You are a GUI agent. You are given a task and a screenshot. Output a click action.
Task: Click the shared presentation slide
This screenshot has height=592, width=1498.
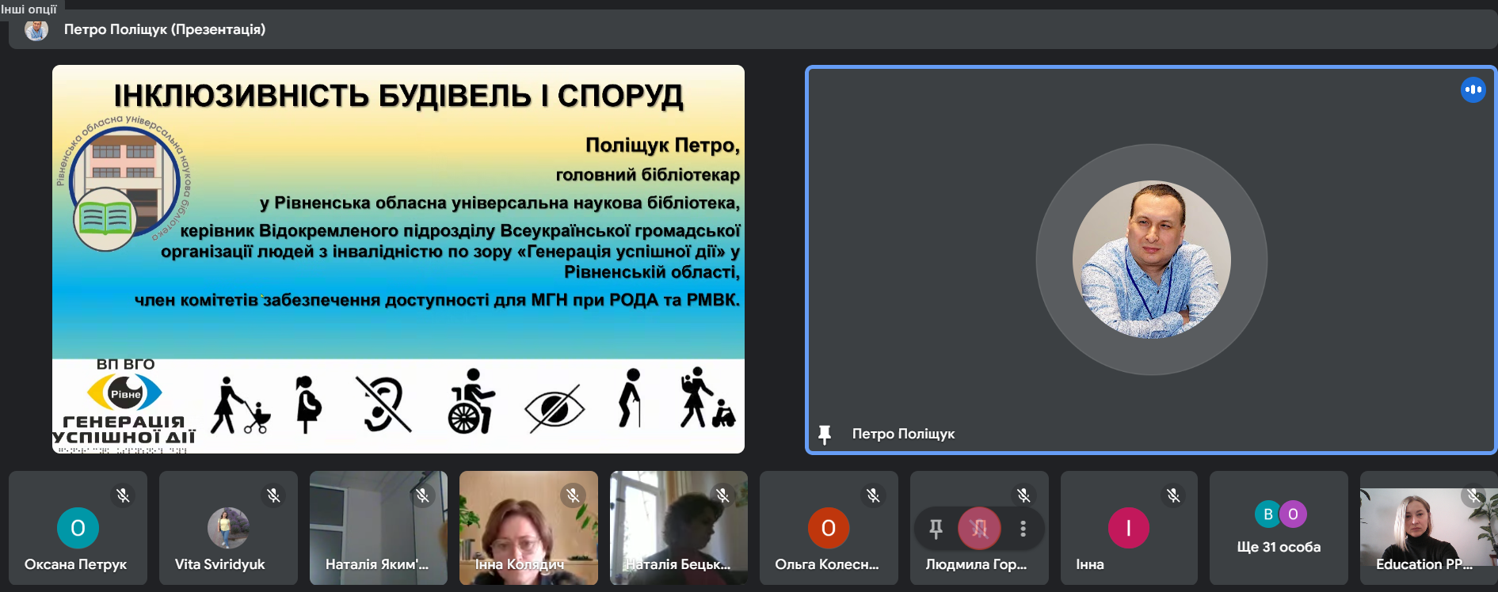(x=398, y=259)
